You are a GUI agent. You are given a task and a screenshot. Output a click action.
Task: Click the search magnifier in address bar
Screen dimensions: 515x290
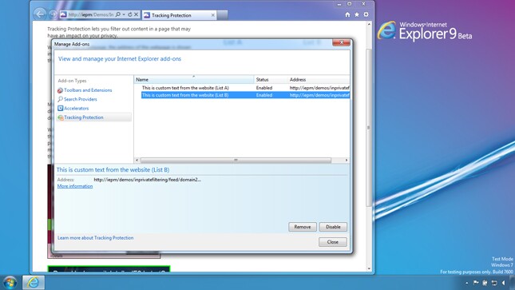118,15
